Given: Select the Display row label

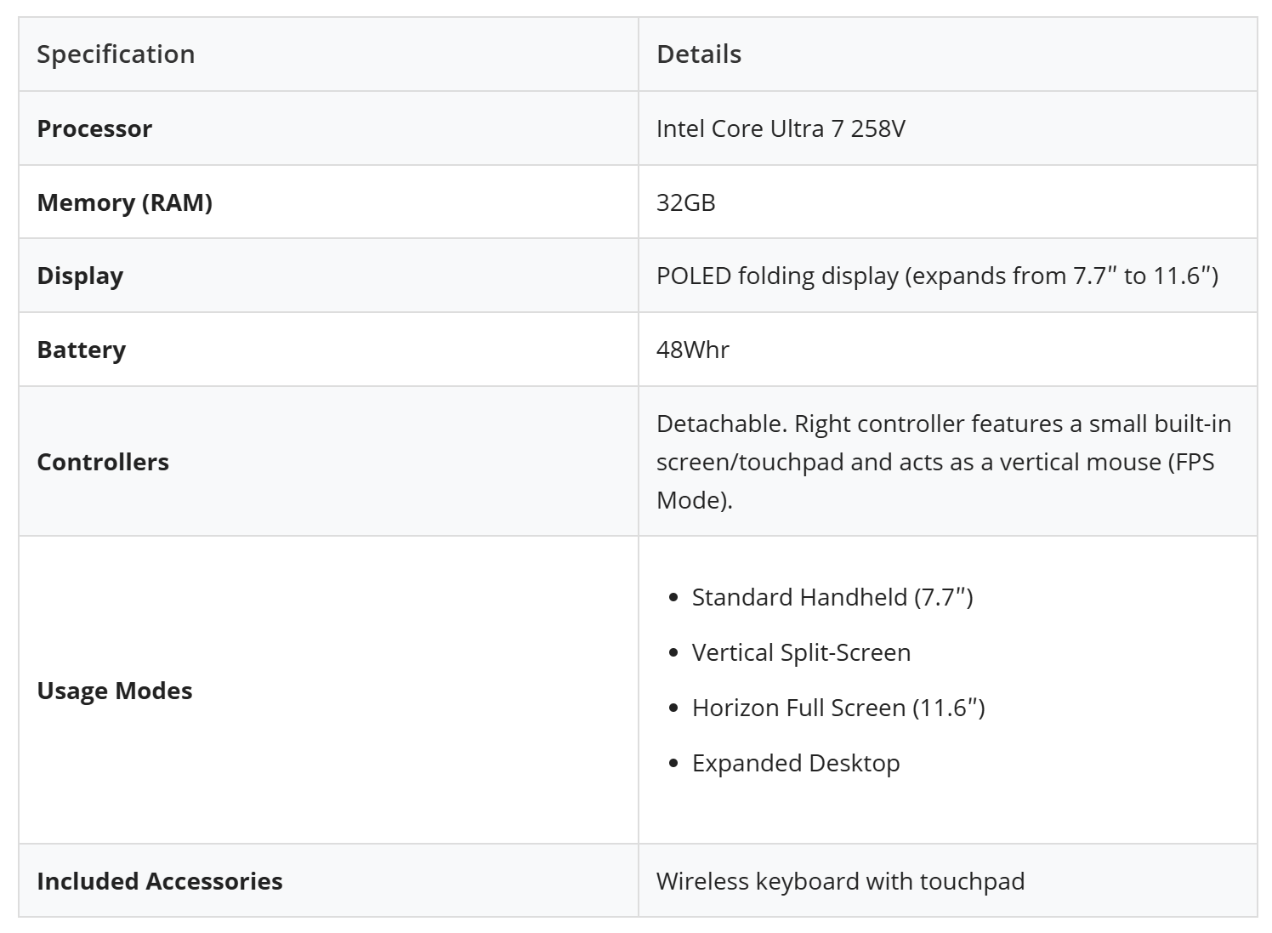Looking at the screenshot, I should (80, 276).
